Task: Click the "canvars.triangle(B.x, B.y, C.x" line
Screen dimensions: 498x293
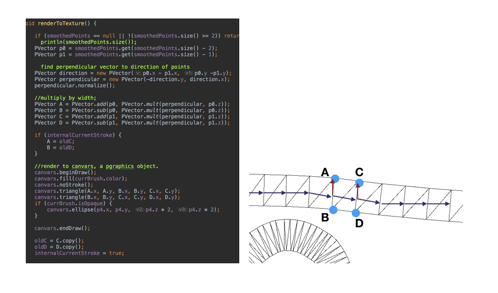Action: coord(107,197)
